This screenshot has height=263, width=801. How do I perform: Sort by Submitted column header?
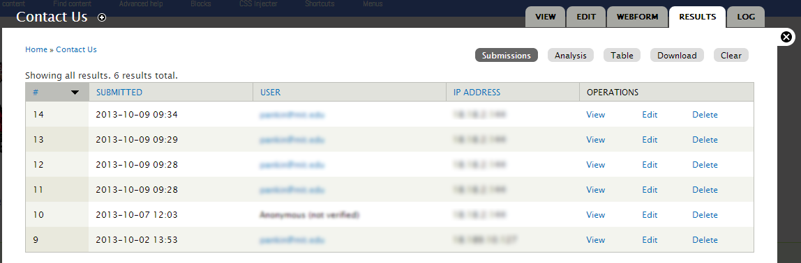119,93
